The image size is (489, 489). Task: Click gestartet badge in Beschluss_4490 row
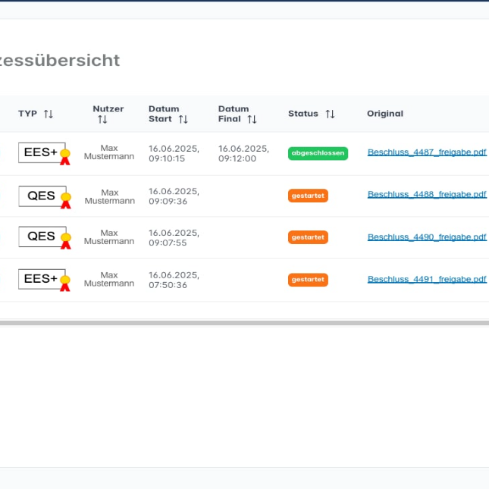[x=308, y=237]
